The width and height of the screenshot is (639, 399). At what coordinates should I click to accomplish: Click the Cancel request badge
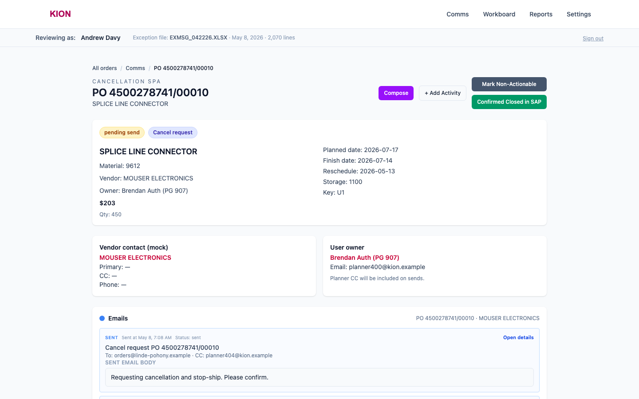pyautogui.click(x=173, y=133)
